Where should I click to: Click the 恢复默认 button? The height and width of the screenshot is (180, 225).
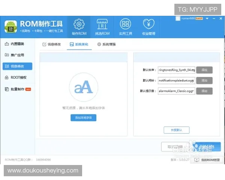[x=177, y=130]
